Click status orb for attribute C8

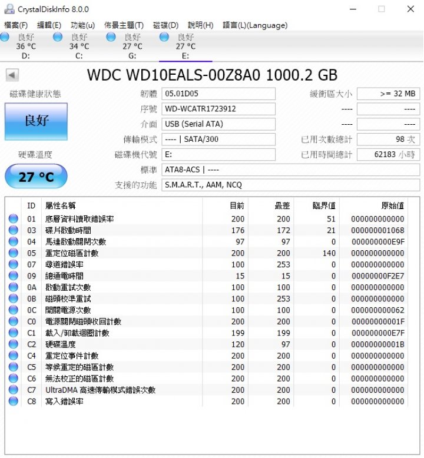[13, 401]
